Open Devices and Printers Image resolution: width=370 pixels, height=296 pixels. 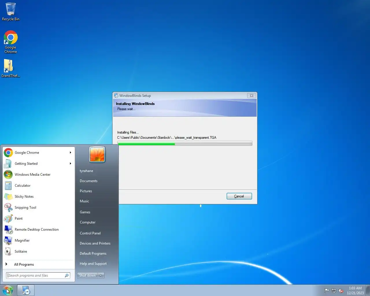pos(95,243)
